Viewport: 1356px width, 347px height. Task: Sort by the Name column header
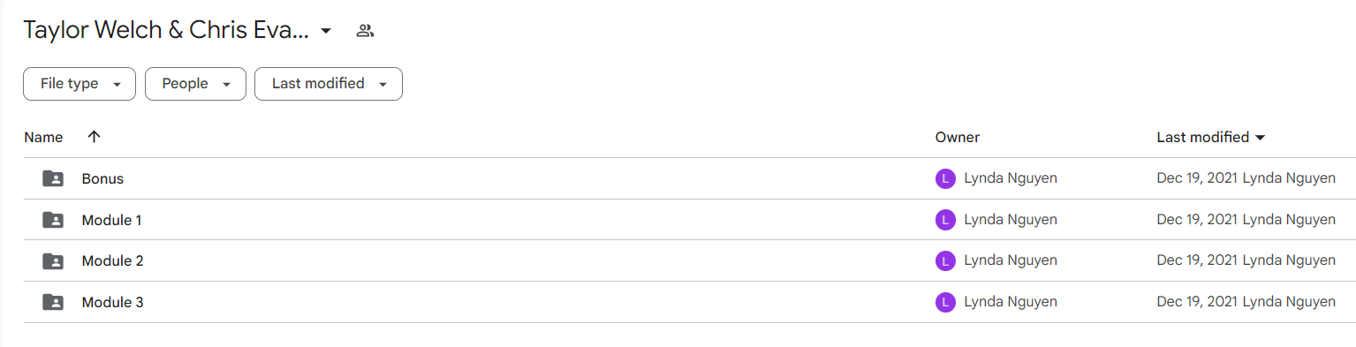pyautogui.click(x=43, y=138)
